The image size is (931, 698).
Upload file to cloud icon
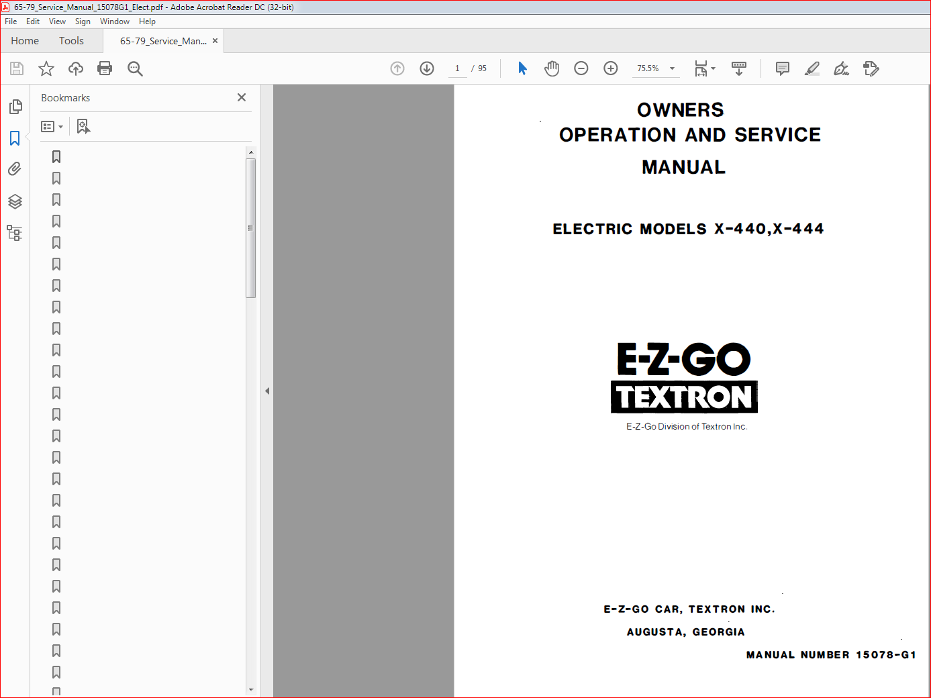pos(76,68)
